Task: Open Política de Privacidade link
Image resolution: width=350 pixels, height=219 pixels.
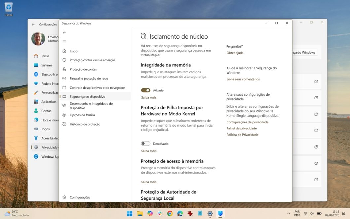Action: coord(242,135)
